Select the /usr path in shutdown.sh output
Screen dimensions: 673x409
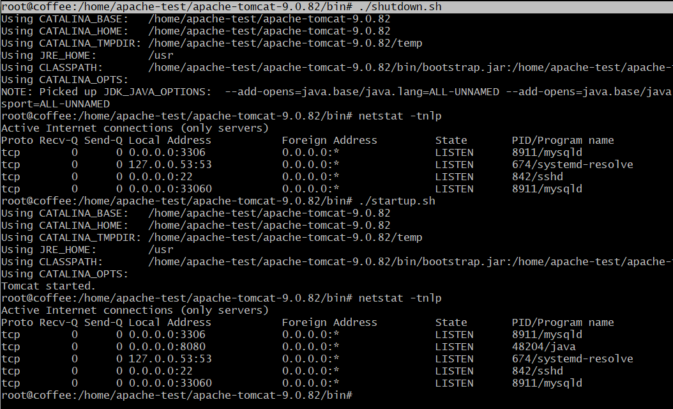click(x=160, y=56)
